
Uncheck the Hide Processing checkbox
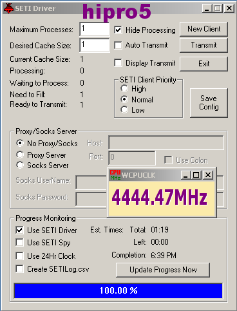click(118, 30)
